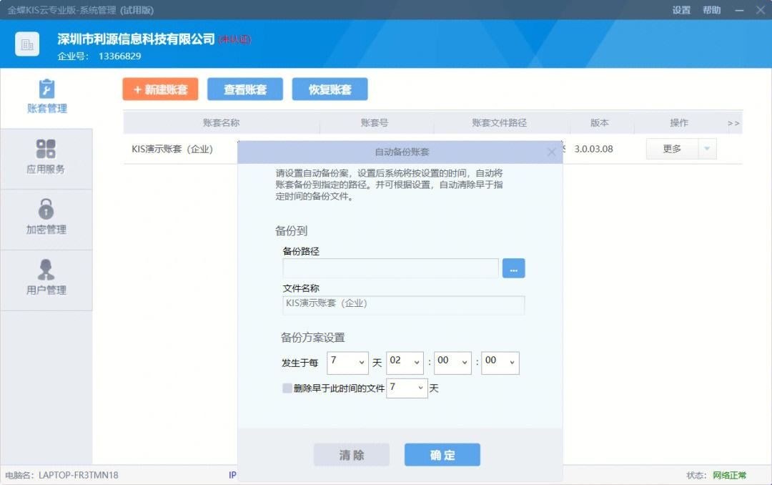Open 加密管理 lock section

[46, 219]
